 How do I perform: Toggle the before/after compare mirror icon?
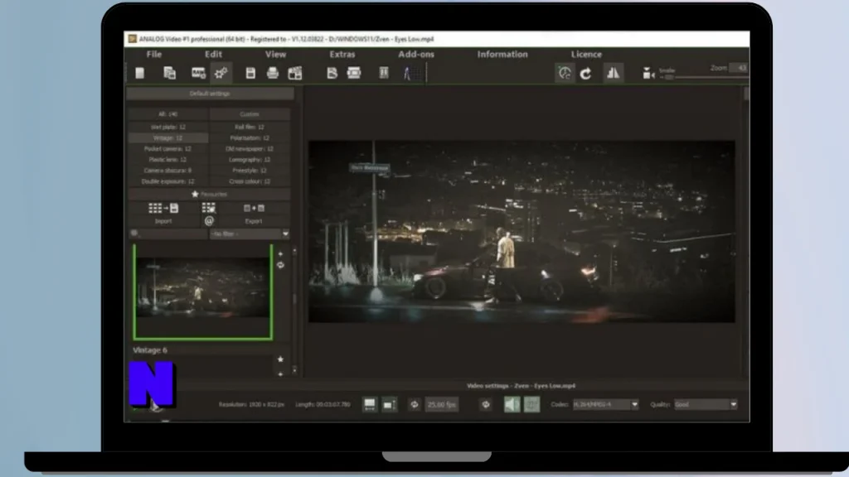click(613, 73)
